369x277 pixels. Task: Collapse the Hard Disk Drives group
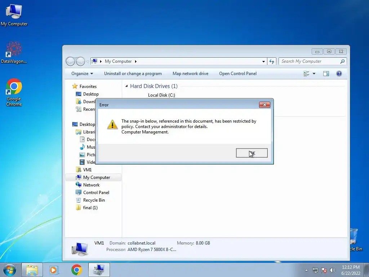(126, 86)
